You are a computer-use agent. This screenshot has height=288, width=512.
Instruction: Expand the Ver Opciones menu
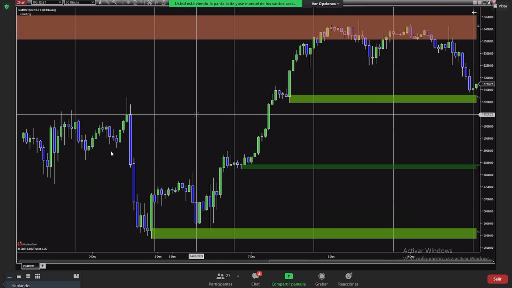pos(325,4)
